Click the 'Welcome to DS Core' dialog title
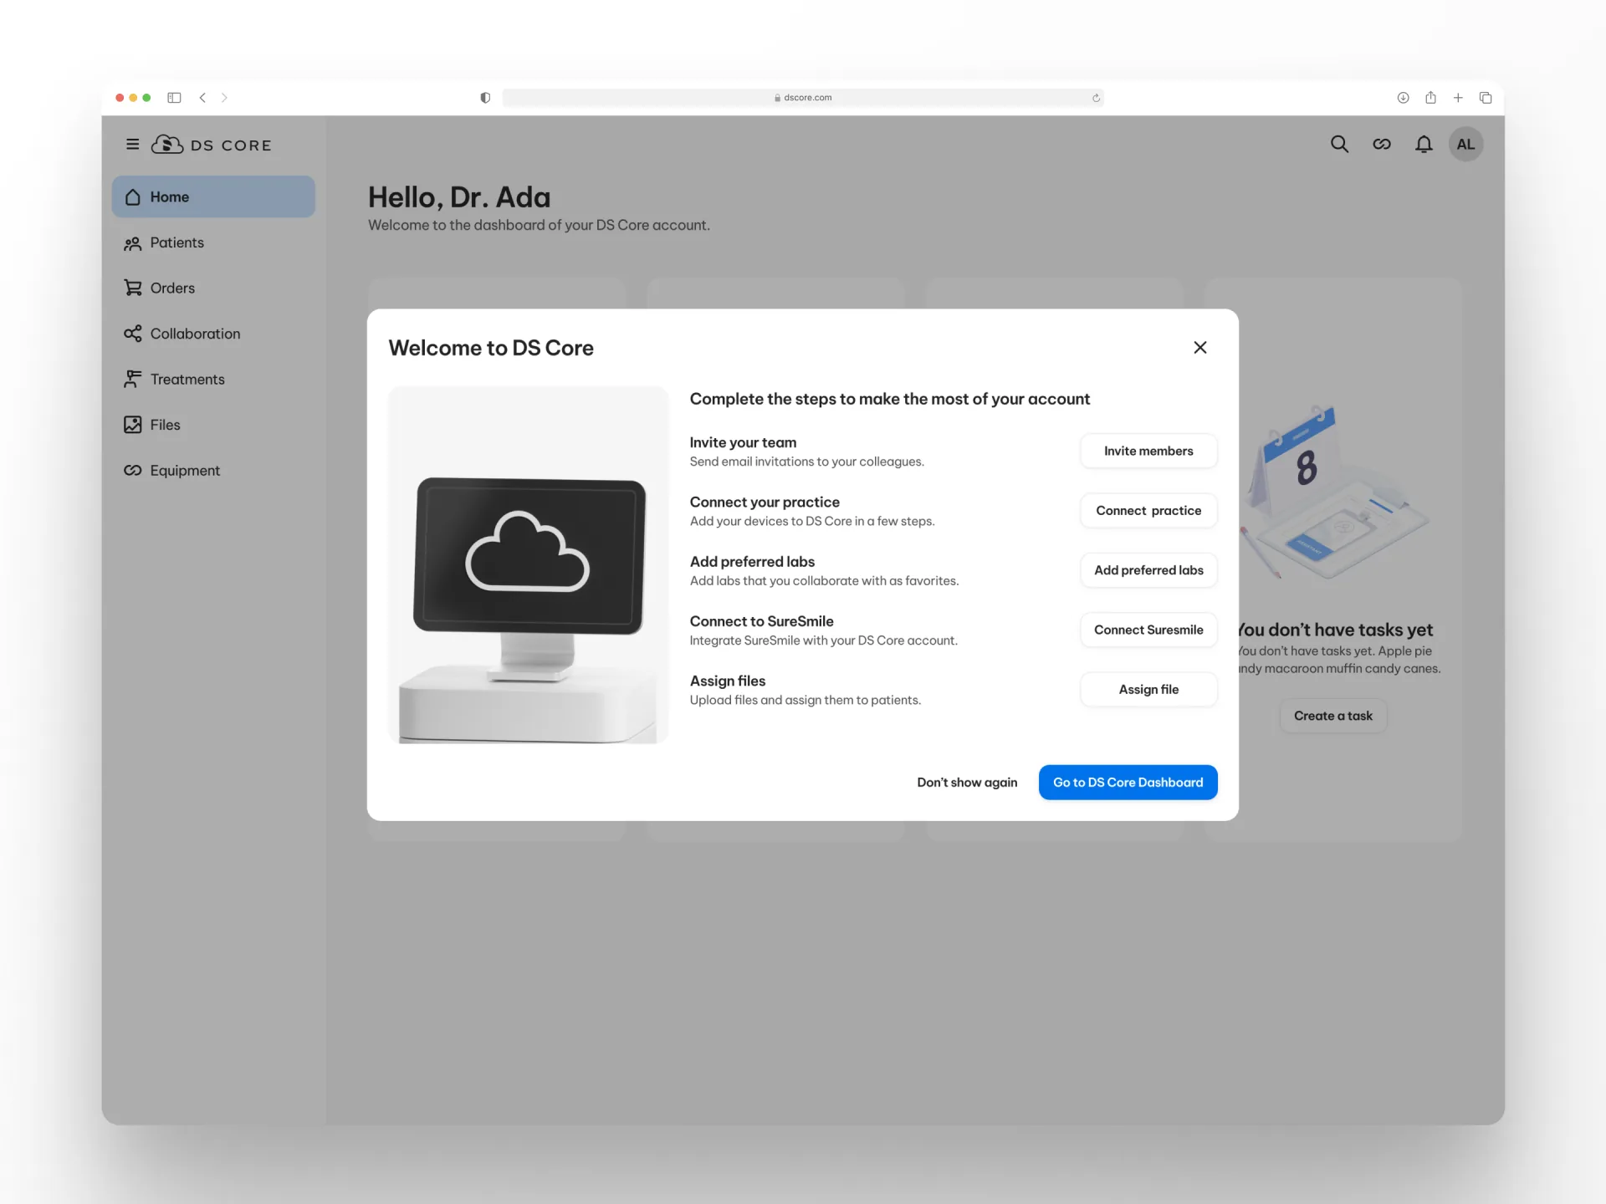Image resolution: width=1606 pixels, height=1204 pixels. point(491,348)
